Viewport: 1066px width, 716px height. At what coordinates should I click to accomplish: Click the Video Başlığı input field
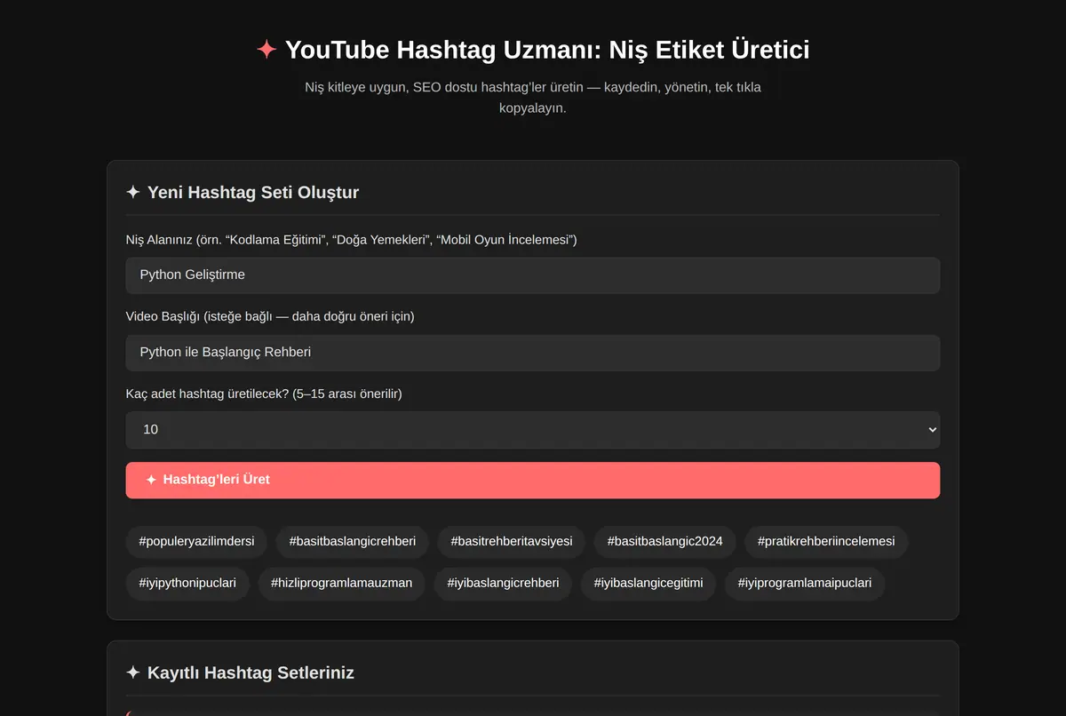[x=533, y=353]
